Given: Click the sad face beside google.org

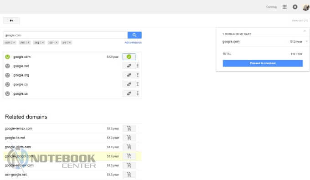Looking at the screenshot, I should (7, 75).
